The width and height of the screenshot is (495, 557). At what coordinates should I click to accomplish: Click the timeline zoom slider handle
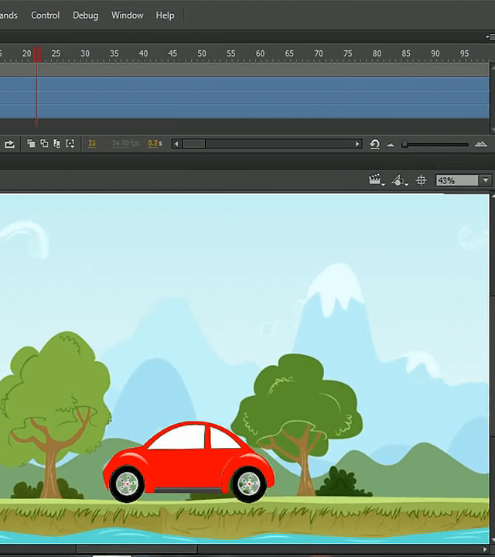(x=404, y=145)
